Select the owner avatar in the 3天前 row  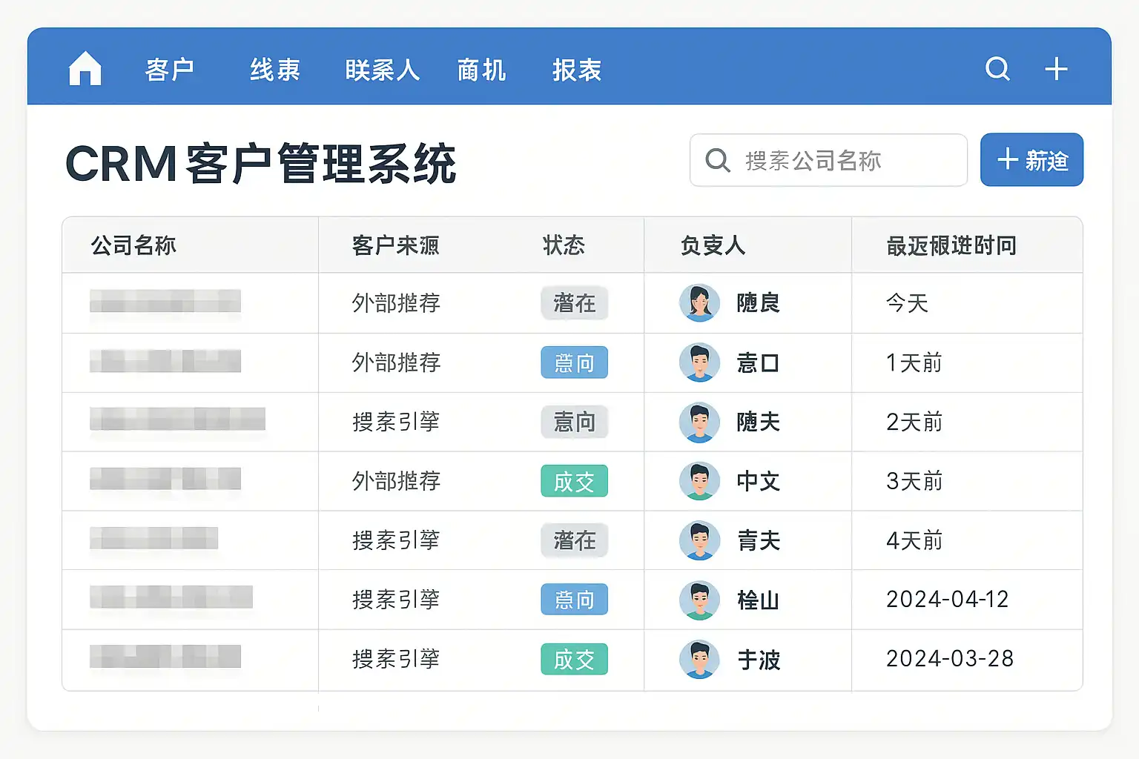point(699,481)
